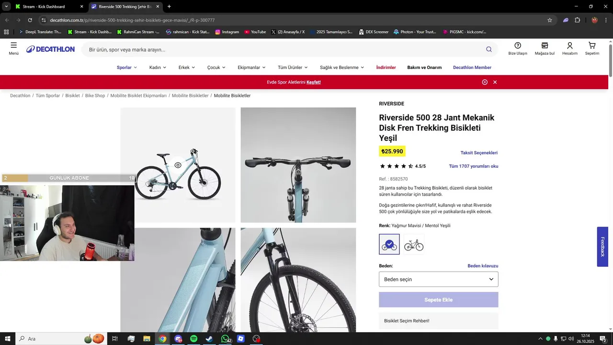
Task: Click the browser address bar URL
Action: click(132, 20)
